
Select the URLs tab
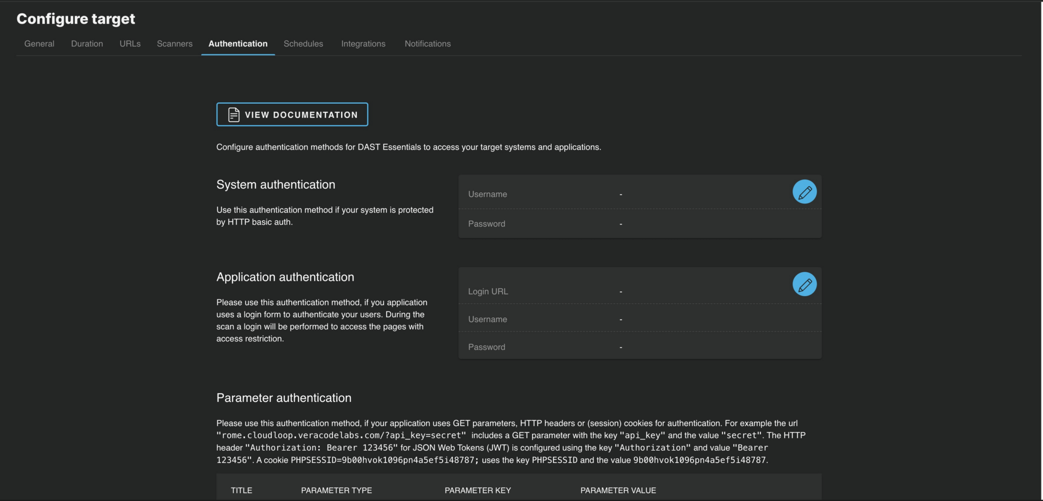130,44
